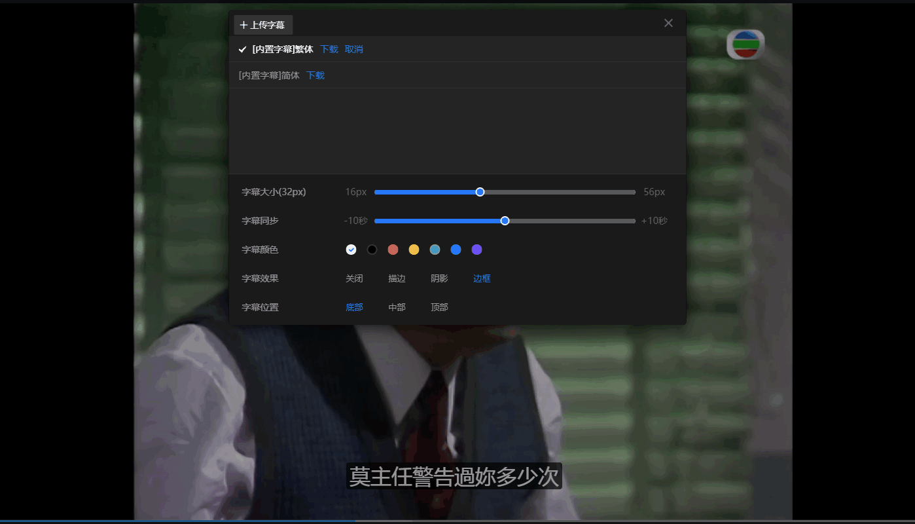The image size is (915, 524).
Task: Disable subtitle effects via 关闭 option
Action: tap(354, 278)
